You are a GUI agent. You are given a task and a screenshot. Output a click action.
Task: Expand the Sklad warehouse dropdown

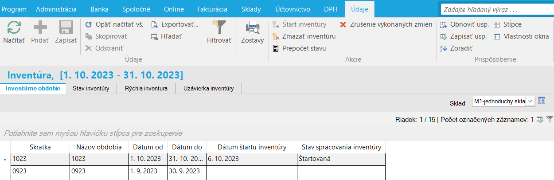(531, 101)
